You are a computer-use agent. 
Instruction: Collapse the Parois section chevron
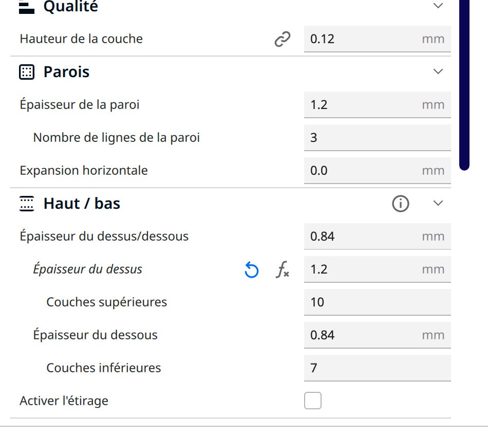pyautogui.click(x=438, y=71)
